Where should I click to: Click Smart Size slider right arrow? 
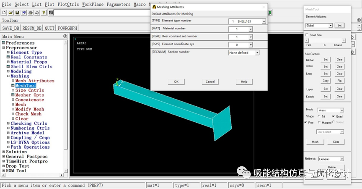pyautogui.click(x=344, y=40)
